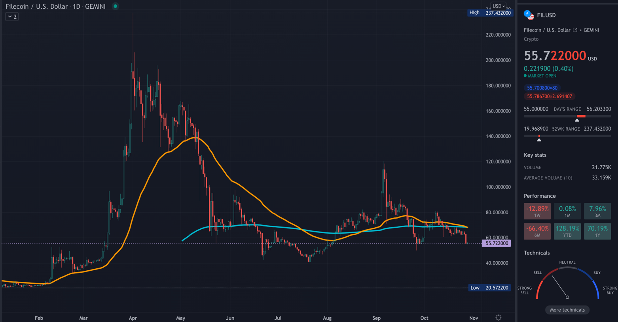Click the large 55.722000 USD price in the side panel
Image resolution: width=618 pixels, height=322 pixels.
[x=560, y=56]
